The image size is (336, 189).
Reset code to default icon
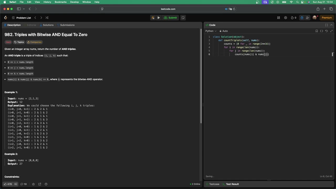click(327, 31)
